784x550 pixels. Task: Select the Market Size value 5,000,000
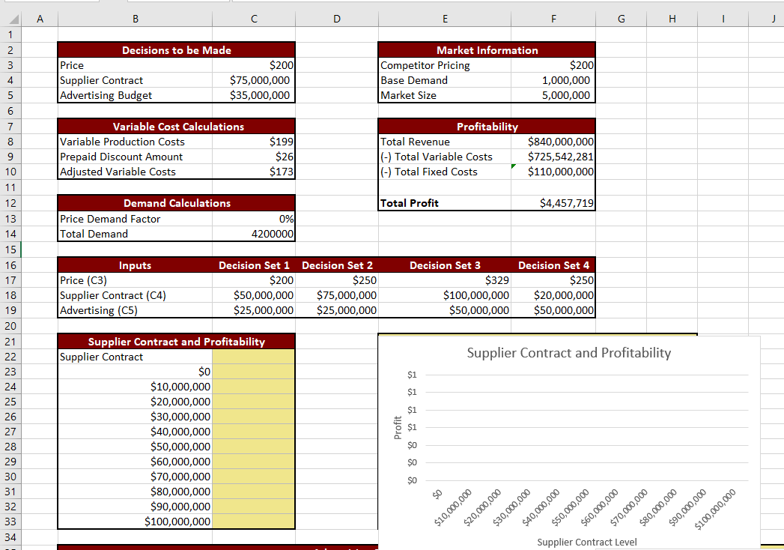(x=553, y=95)
